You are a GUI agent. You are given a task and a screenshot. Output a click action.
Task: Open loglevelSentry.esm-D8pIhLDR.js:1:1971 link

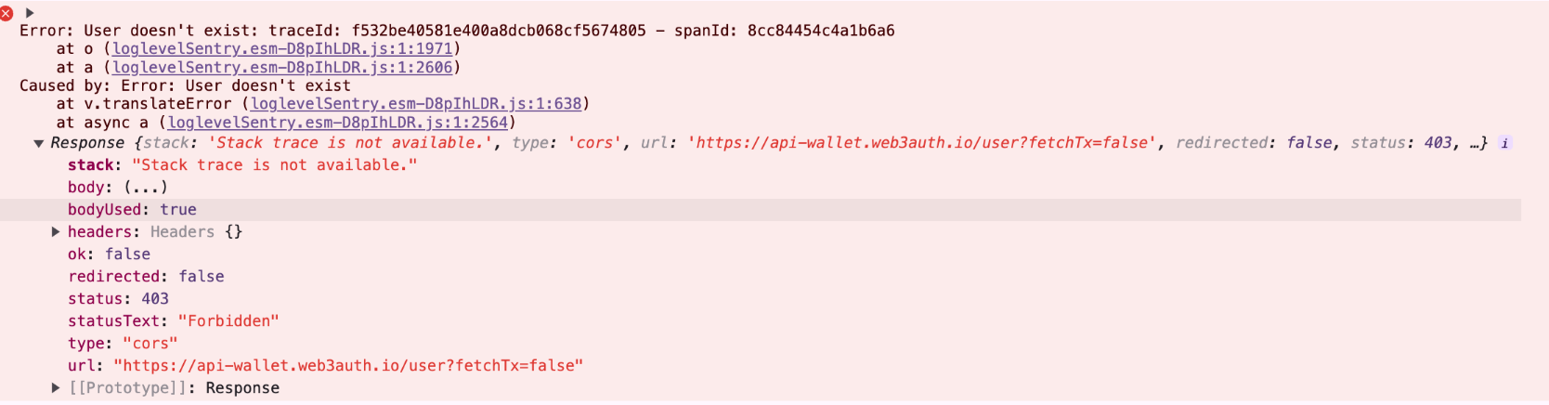coord(282,48)
